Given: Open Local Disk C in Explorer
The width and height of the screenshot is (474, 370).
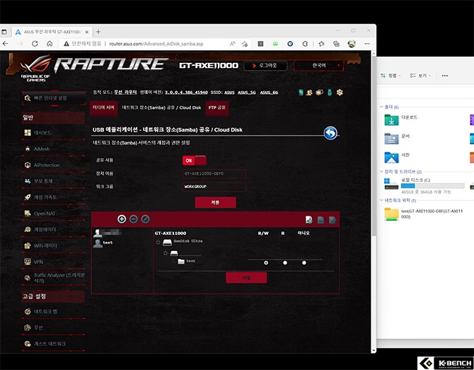Looking at the screenshot, I should [x=424, y=185].
